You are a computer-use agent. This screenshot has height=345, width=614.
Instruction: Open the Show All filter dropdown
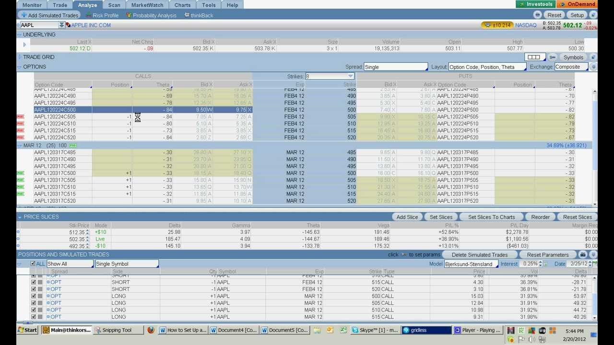point(70,264)
